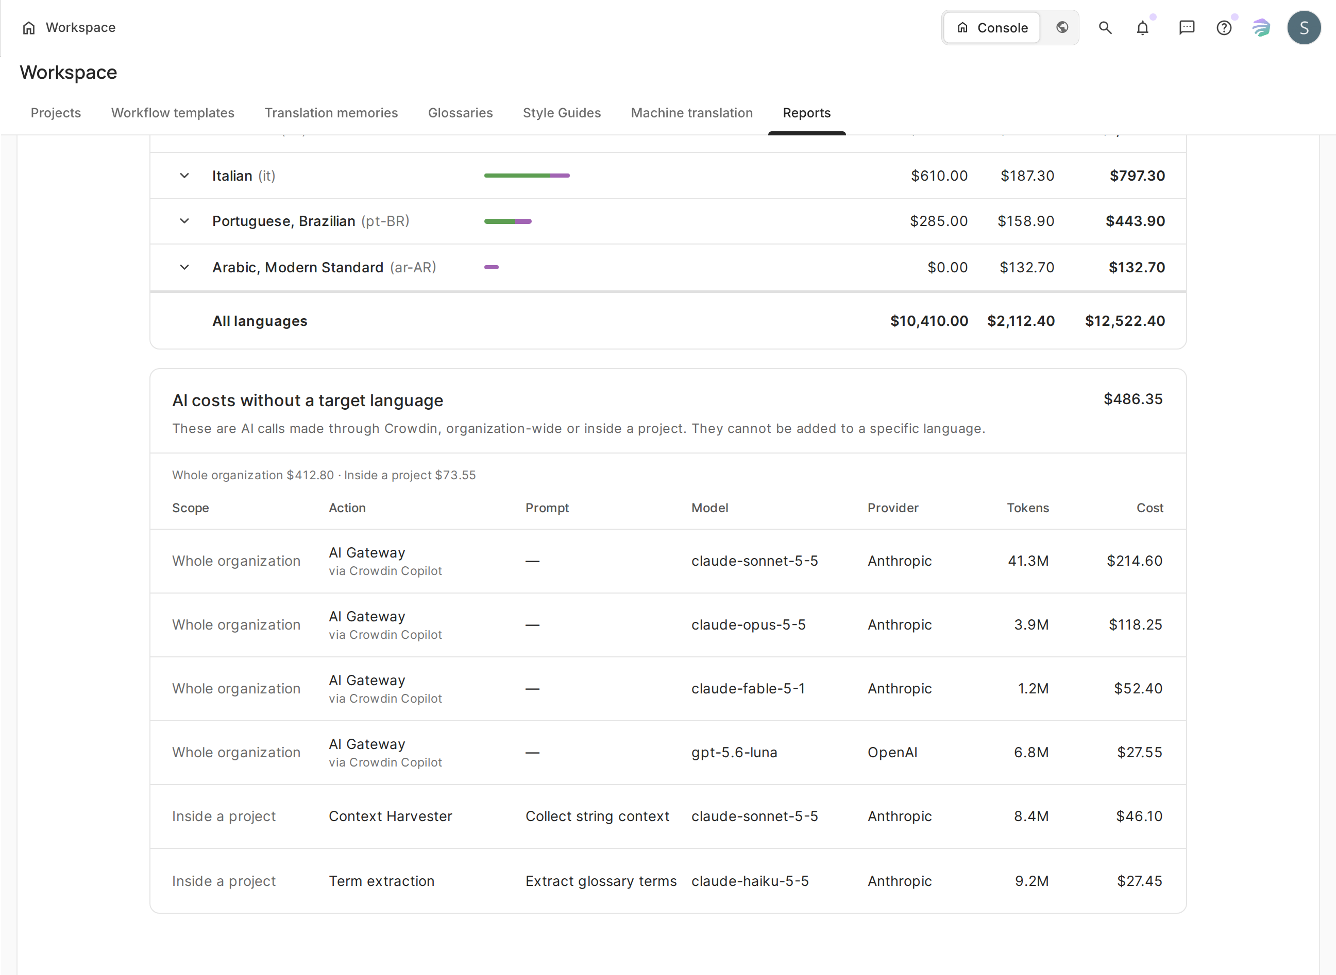Screen dimensions: 1336x975
Task: Expand the Portuguese, Brazilian row
Action: click(184, 221)
